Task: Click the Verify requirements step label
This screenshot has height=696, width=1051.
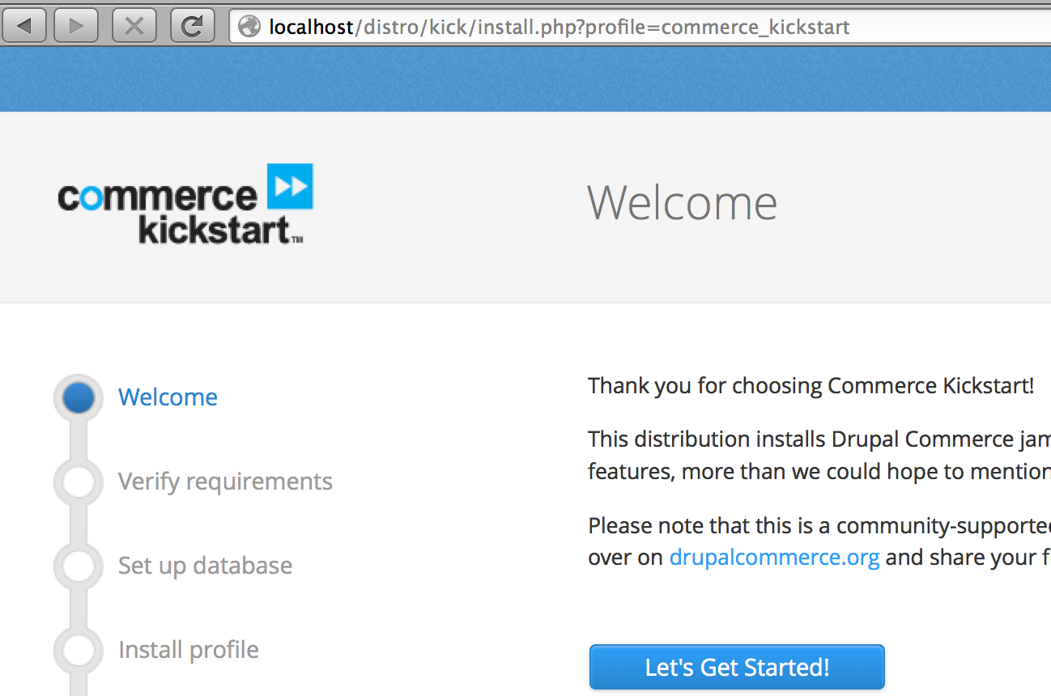Action: coord(225,482)
